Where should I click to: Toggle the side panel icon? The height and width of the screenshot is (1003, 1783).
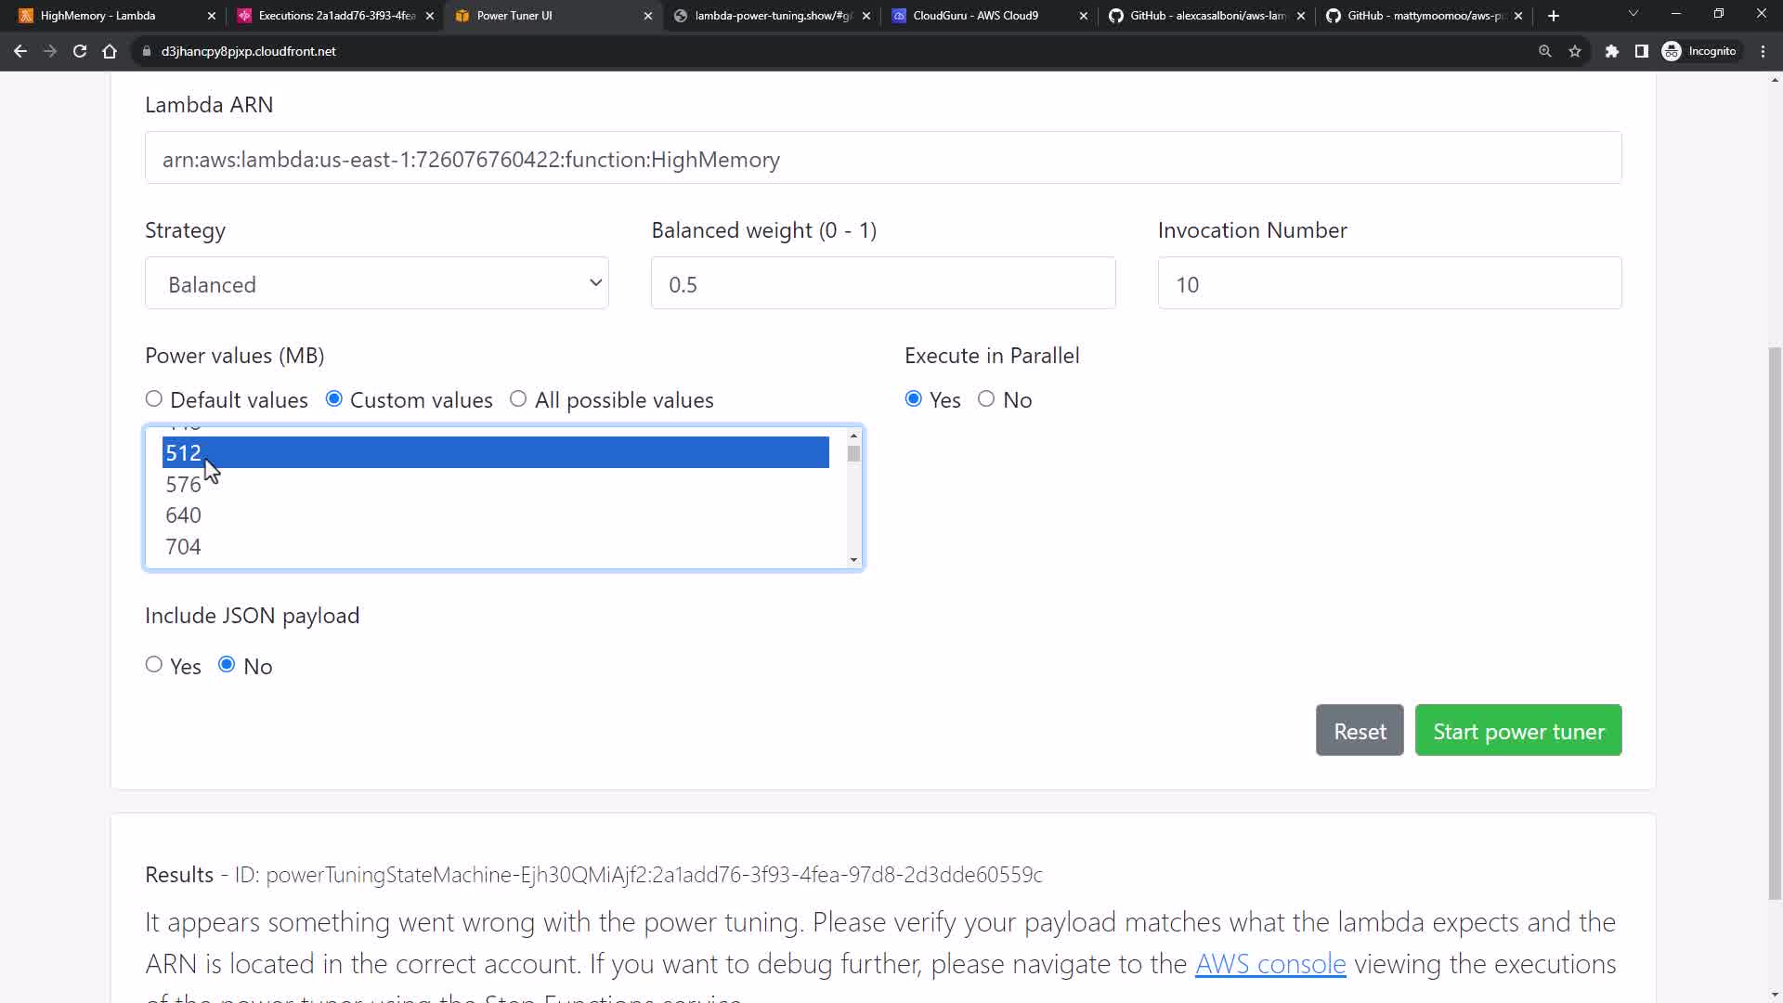tap(1642, 51)
